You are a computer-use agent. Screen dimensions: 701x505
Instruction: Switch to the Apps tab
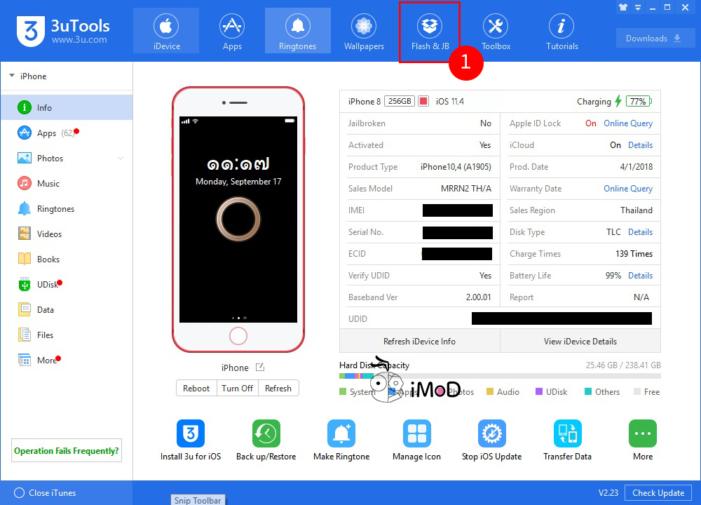coord(232,31)
